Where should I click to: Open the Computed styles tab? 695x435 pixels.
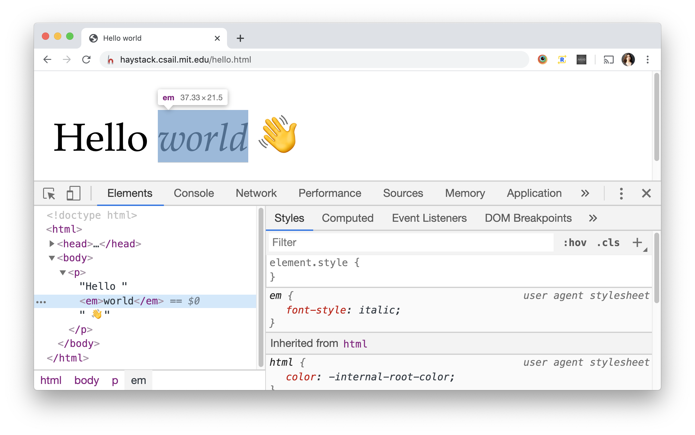(347, 218)
